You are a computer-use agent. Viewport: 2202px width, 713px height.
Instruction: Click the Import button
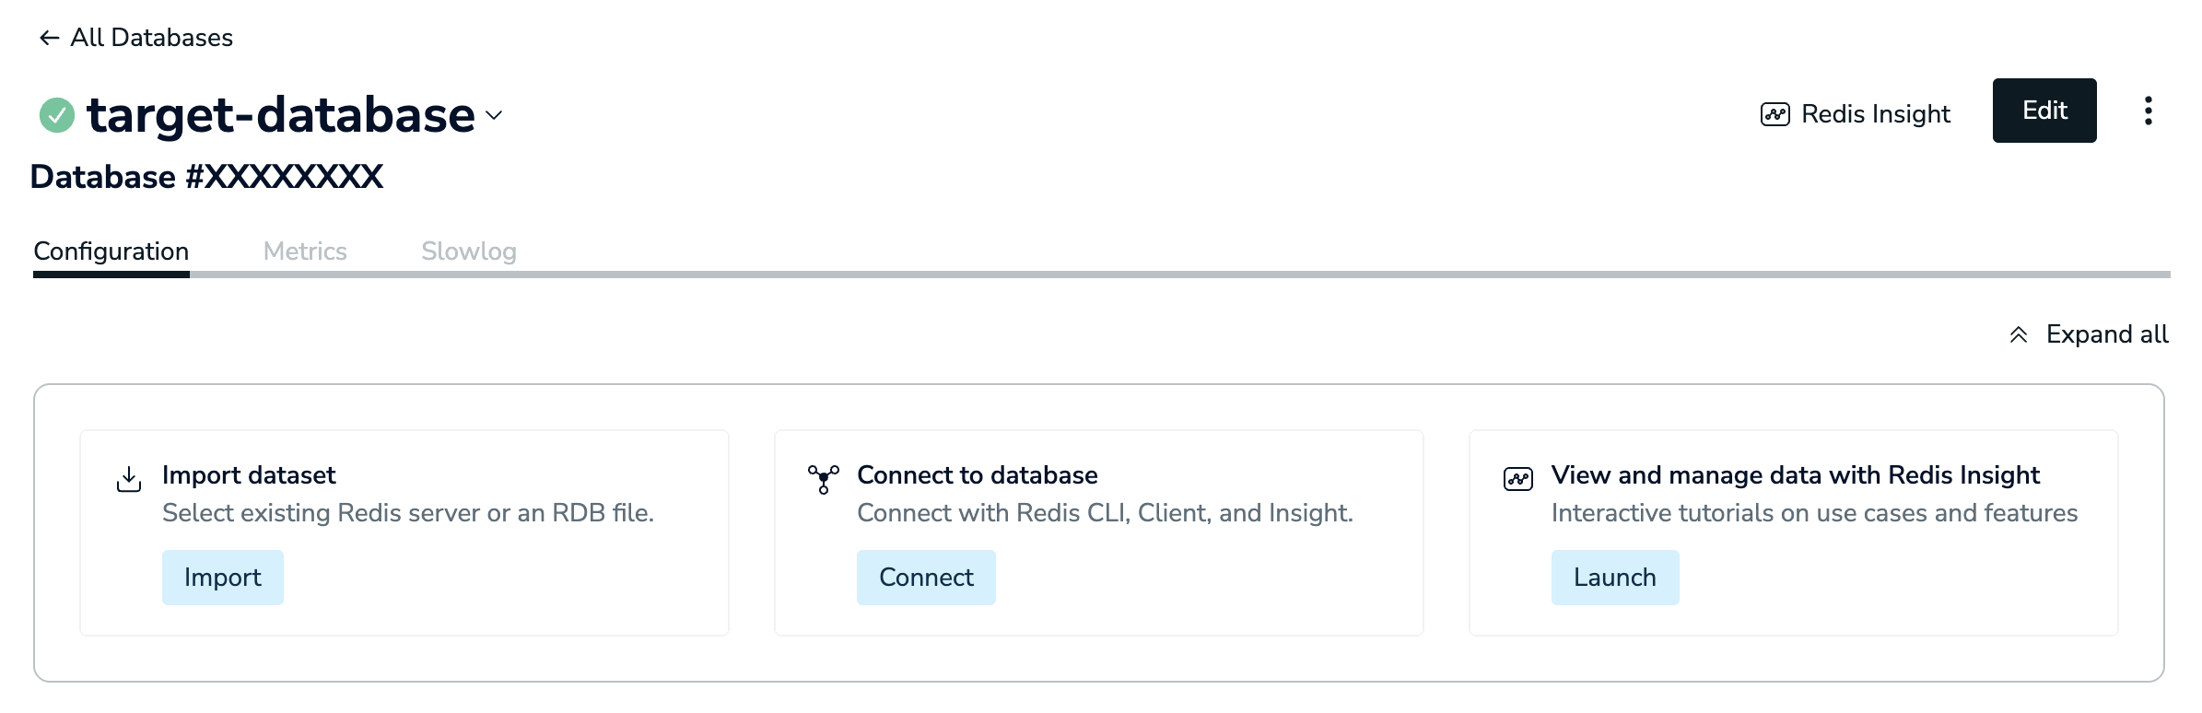click(223, 578)
